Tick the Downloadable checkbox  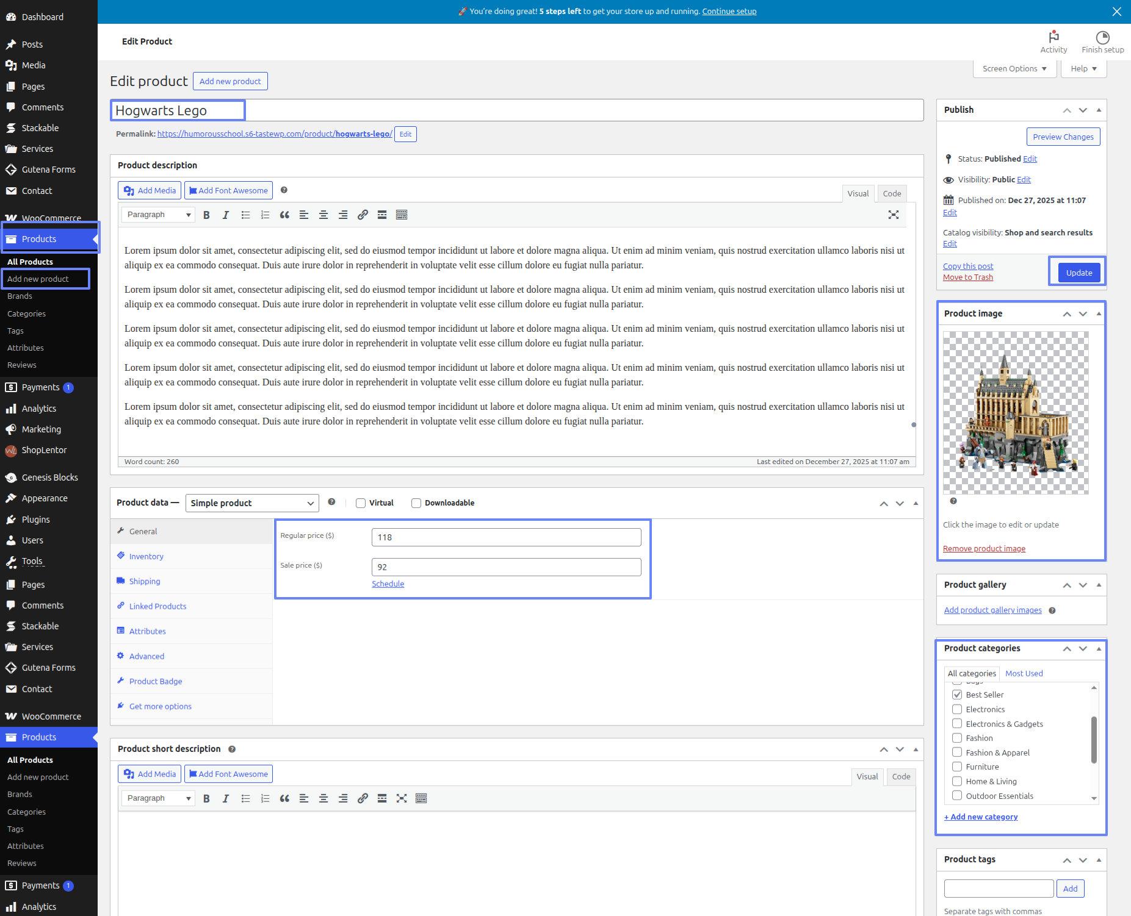point(416,503)
